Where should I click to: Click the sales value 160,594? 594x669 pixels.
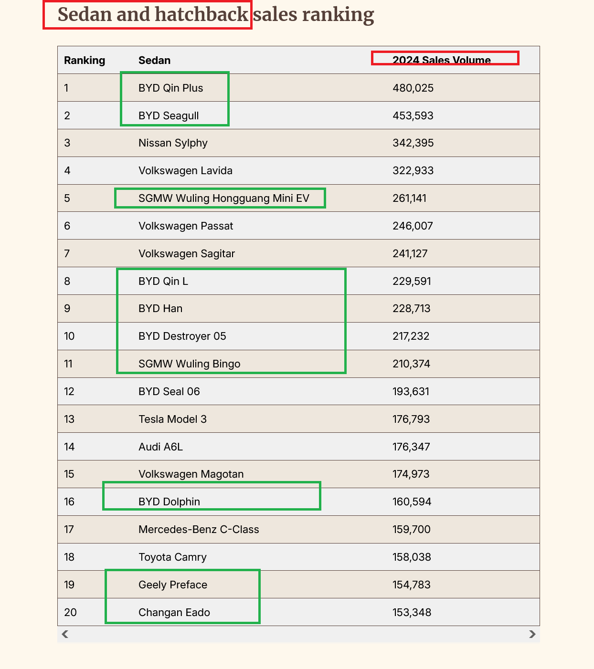pos(412,502)
